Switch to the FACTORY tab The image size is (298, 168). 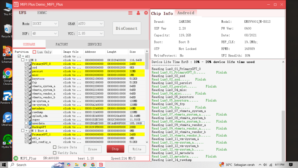point(61,44)
